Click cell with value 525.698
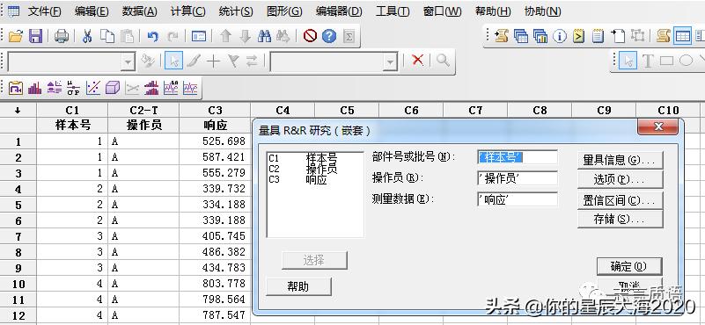This screenshot has width=705, height=325. [x=215, y=141]
